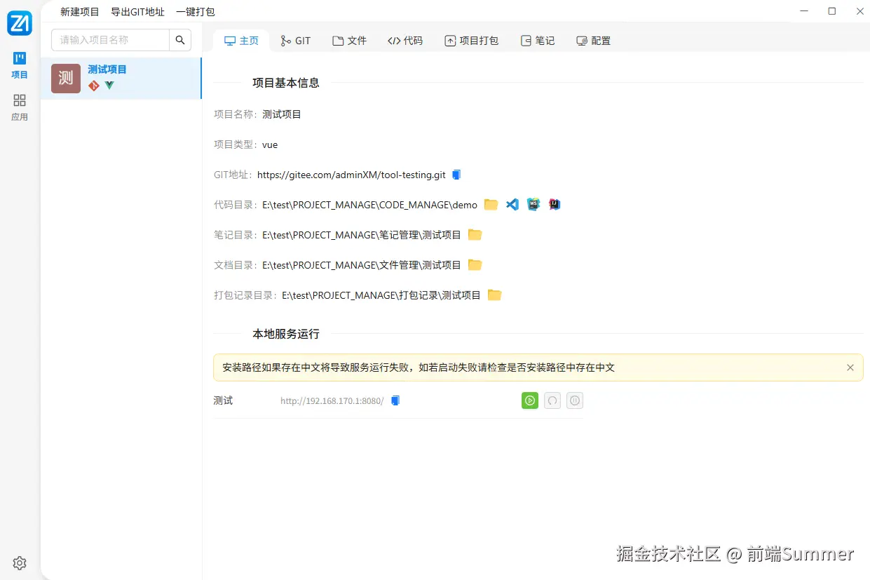The image size is (870, 580).
Task: Open project in WebStorm
Action: pyautogui.click(x=533, y=204)
